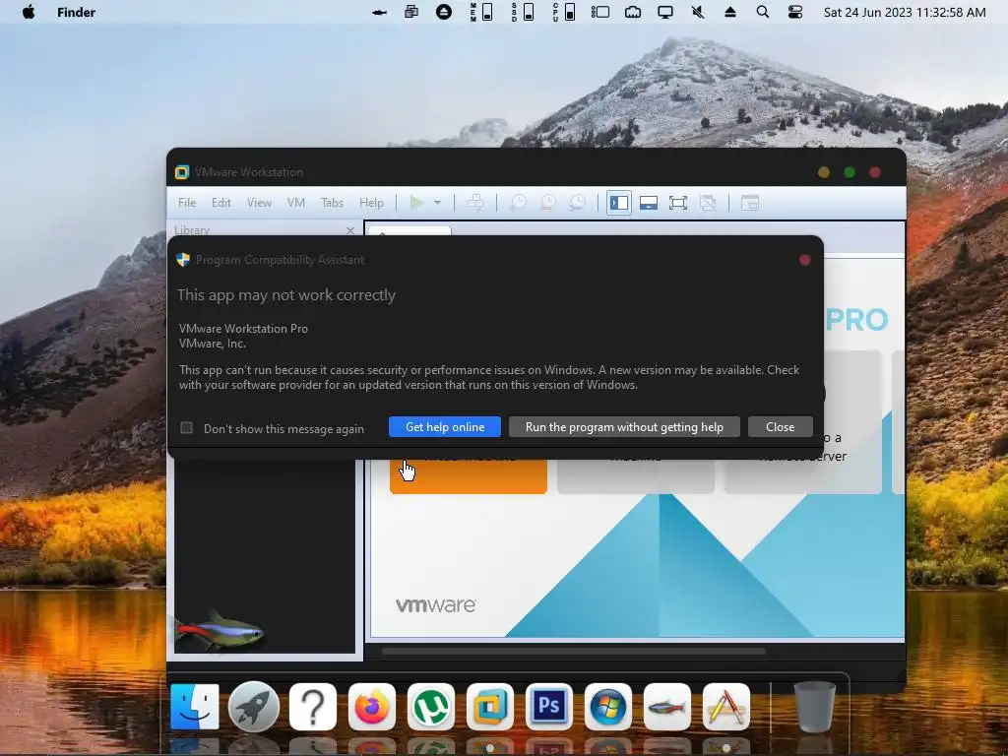Click the orange Create Virtual Machine tile
Viewport: 1008px width, 756px height.
tap(468, 475)
